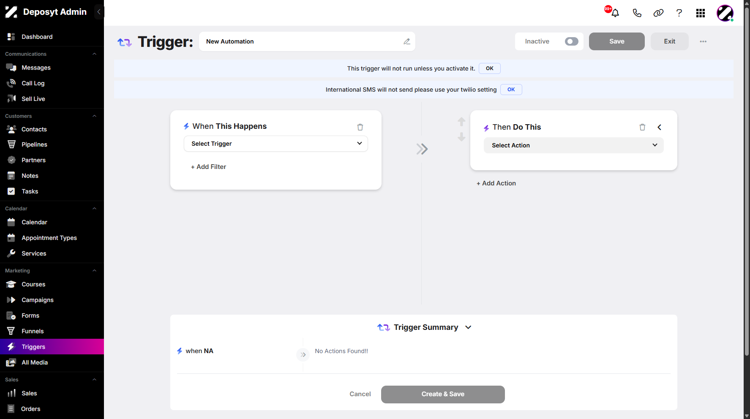This screenshot has width=750, height=419.
Task: Collapse the Then Do This card chevron
Action: tap(659, 127)
